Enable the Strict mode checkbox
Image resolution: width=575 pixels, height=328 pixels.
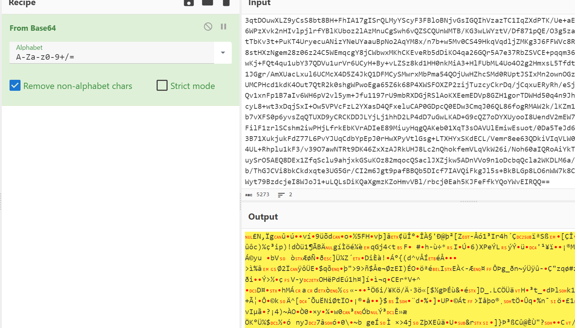(x=162, y=86)
